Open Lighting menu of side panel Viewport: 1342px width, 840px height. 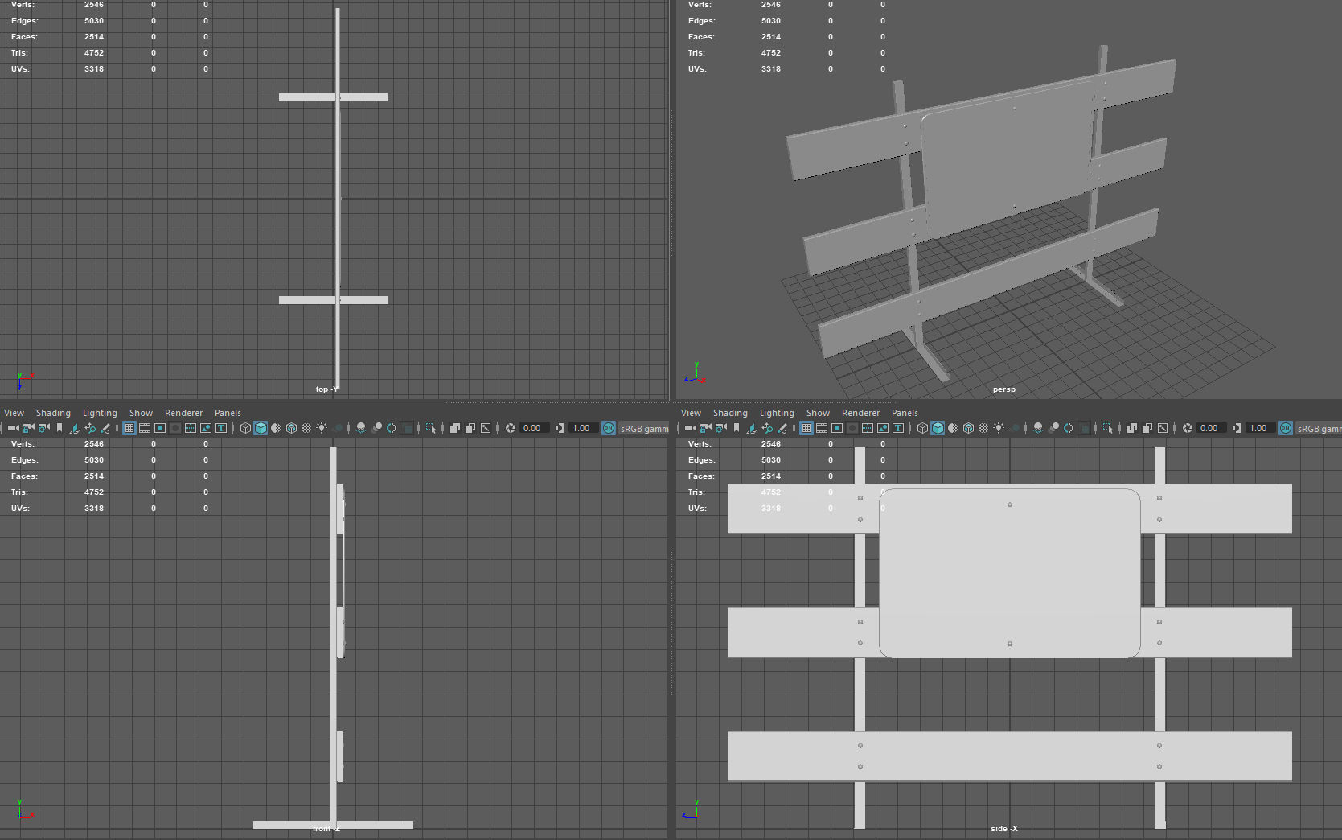777,413
